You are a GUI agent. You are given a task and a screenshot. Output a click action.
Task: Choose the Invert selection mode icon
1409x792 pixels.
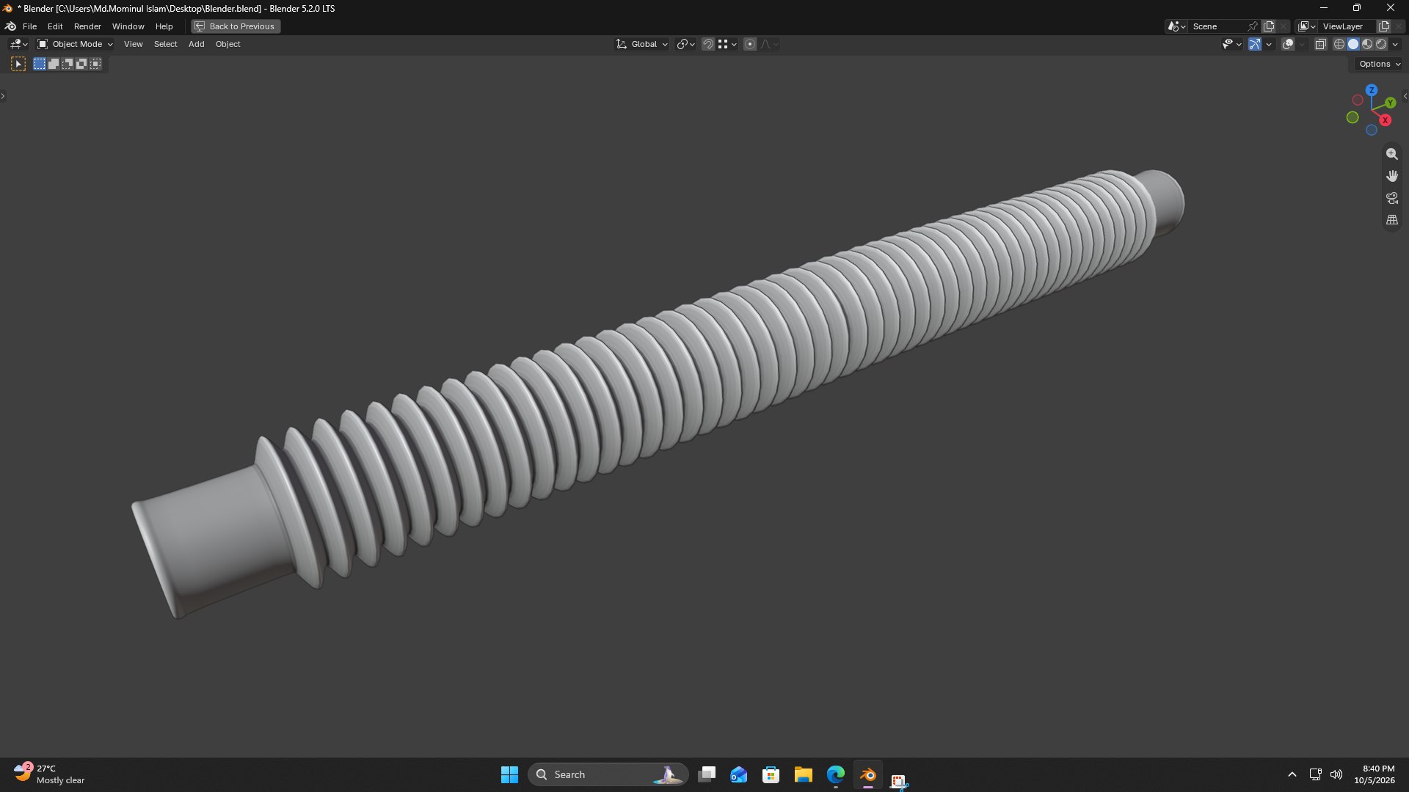[x=81, y=65]
